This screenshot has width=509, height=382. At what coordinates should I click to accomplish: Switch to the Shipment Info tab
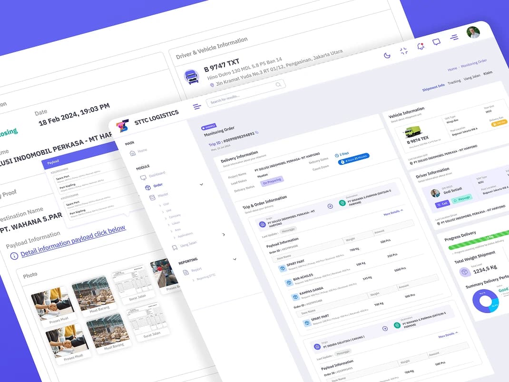pyautogui.click(x=433, y=88)
